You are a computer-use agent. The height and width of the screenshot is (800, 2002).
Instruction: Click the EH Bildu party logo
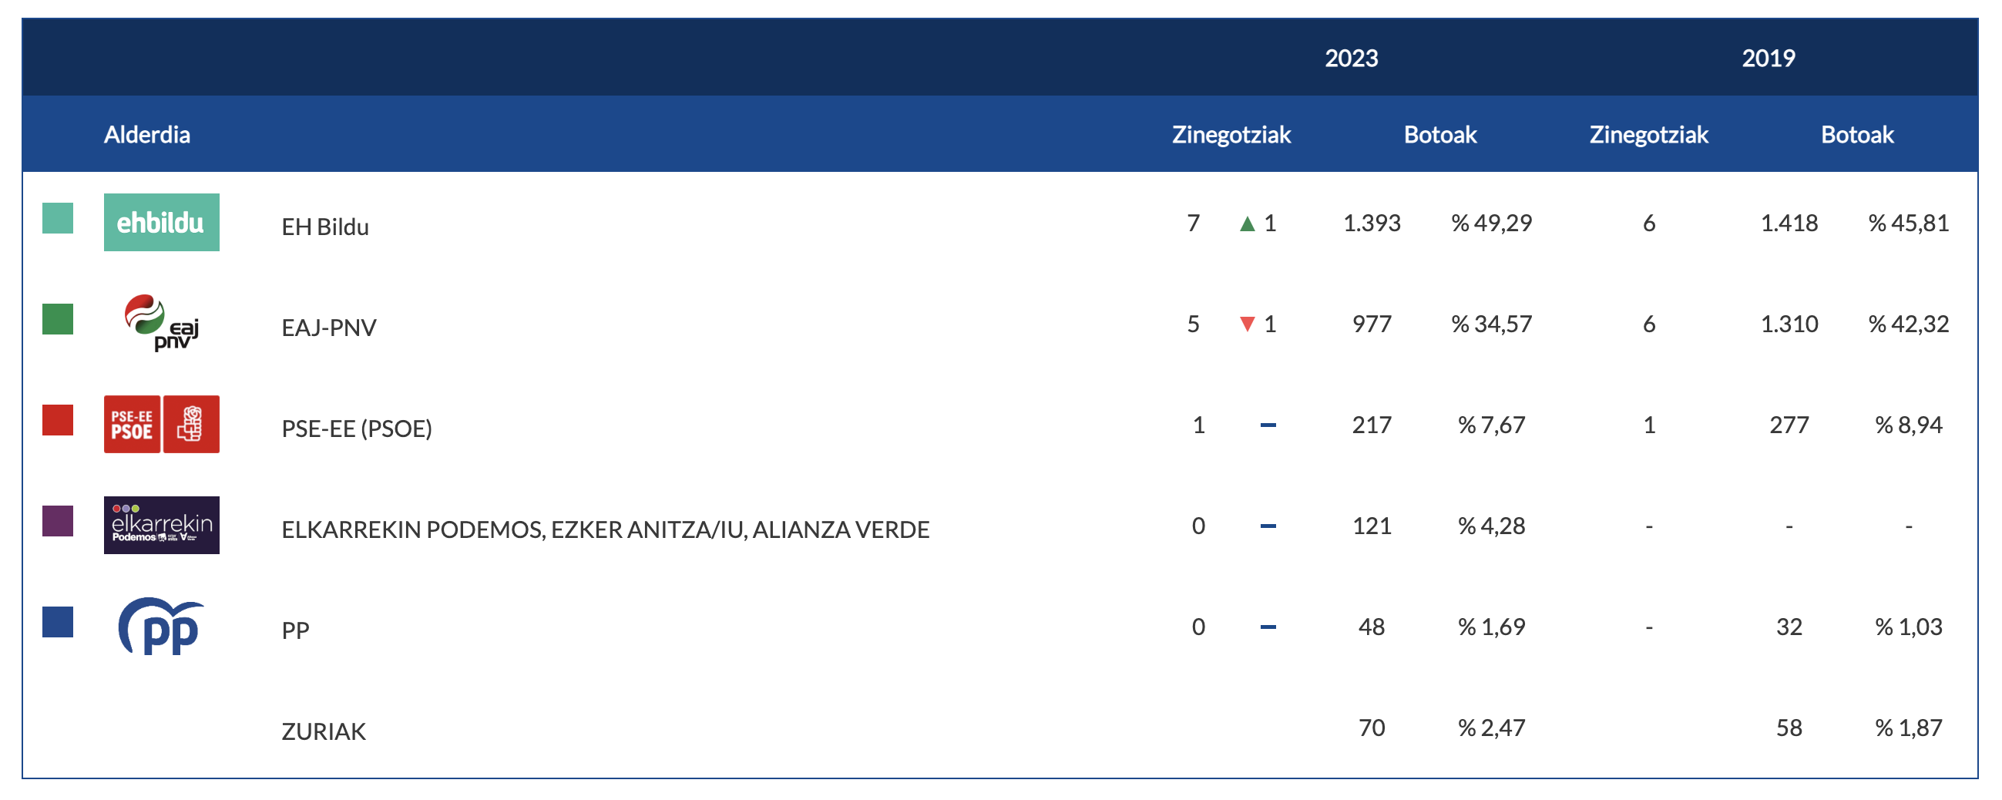coord(162,223)
